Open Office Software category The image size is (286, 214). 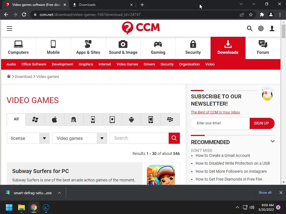click(34, 64)
